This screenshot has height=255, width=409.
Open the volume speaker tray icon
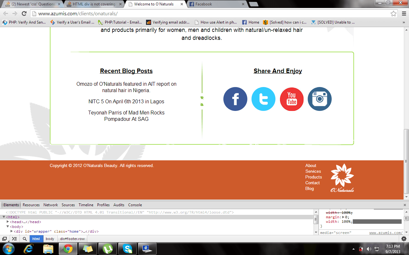click(x=369, y=249)
